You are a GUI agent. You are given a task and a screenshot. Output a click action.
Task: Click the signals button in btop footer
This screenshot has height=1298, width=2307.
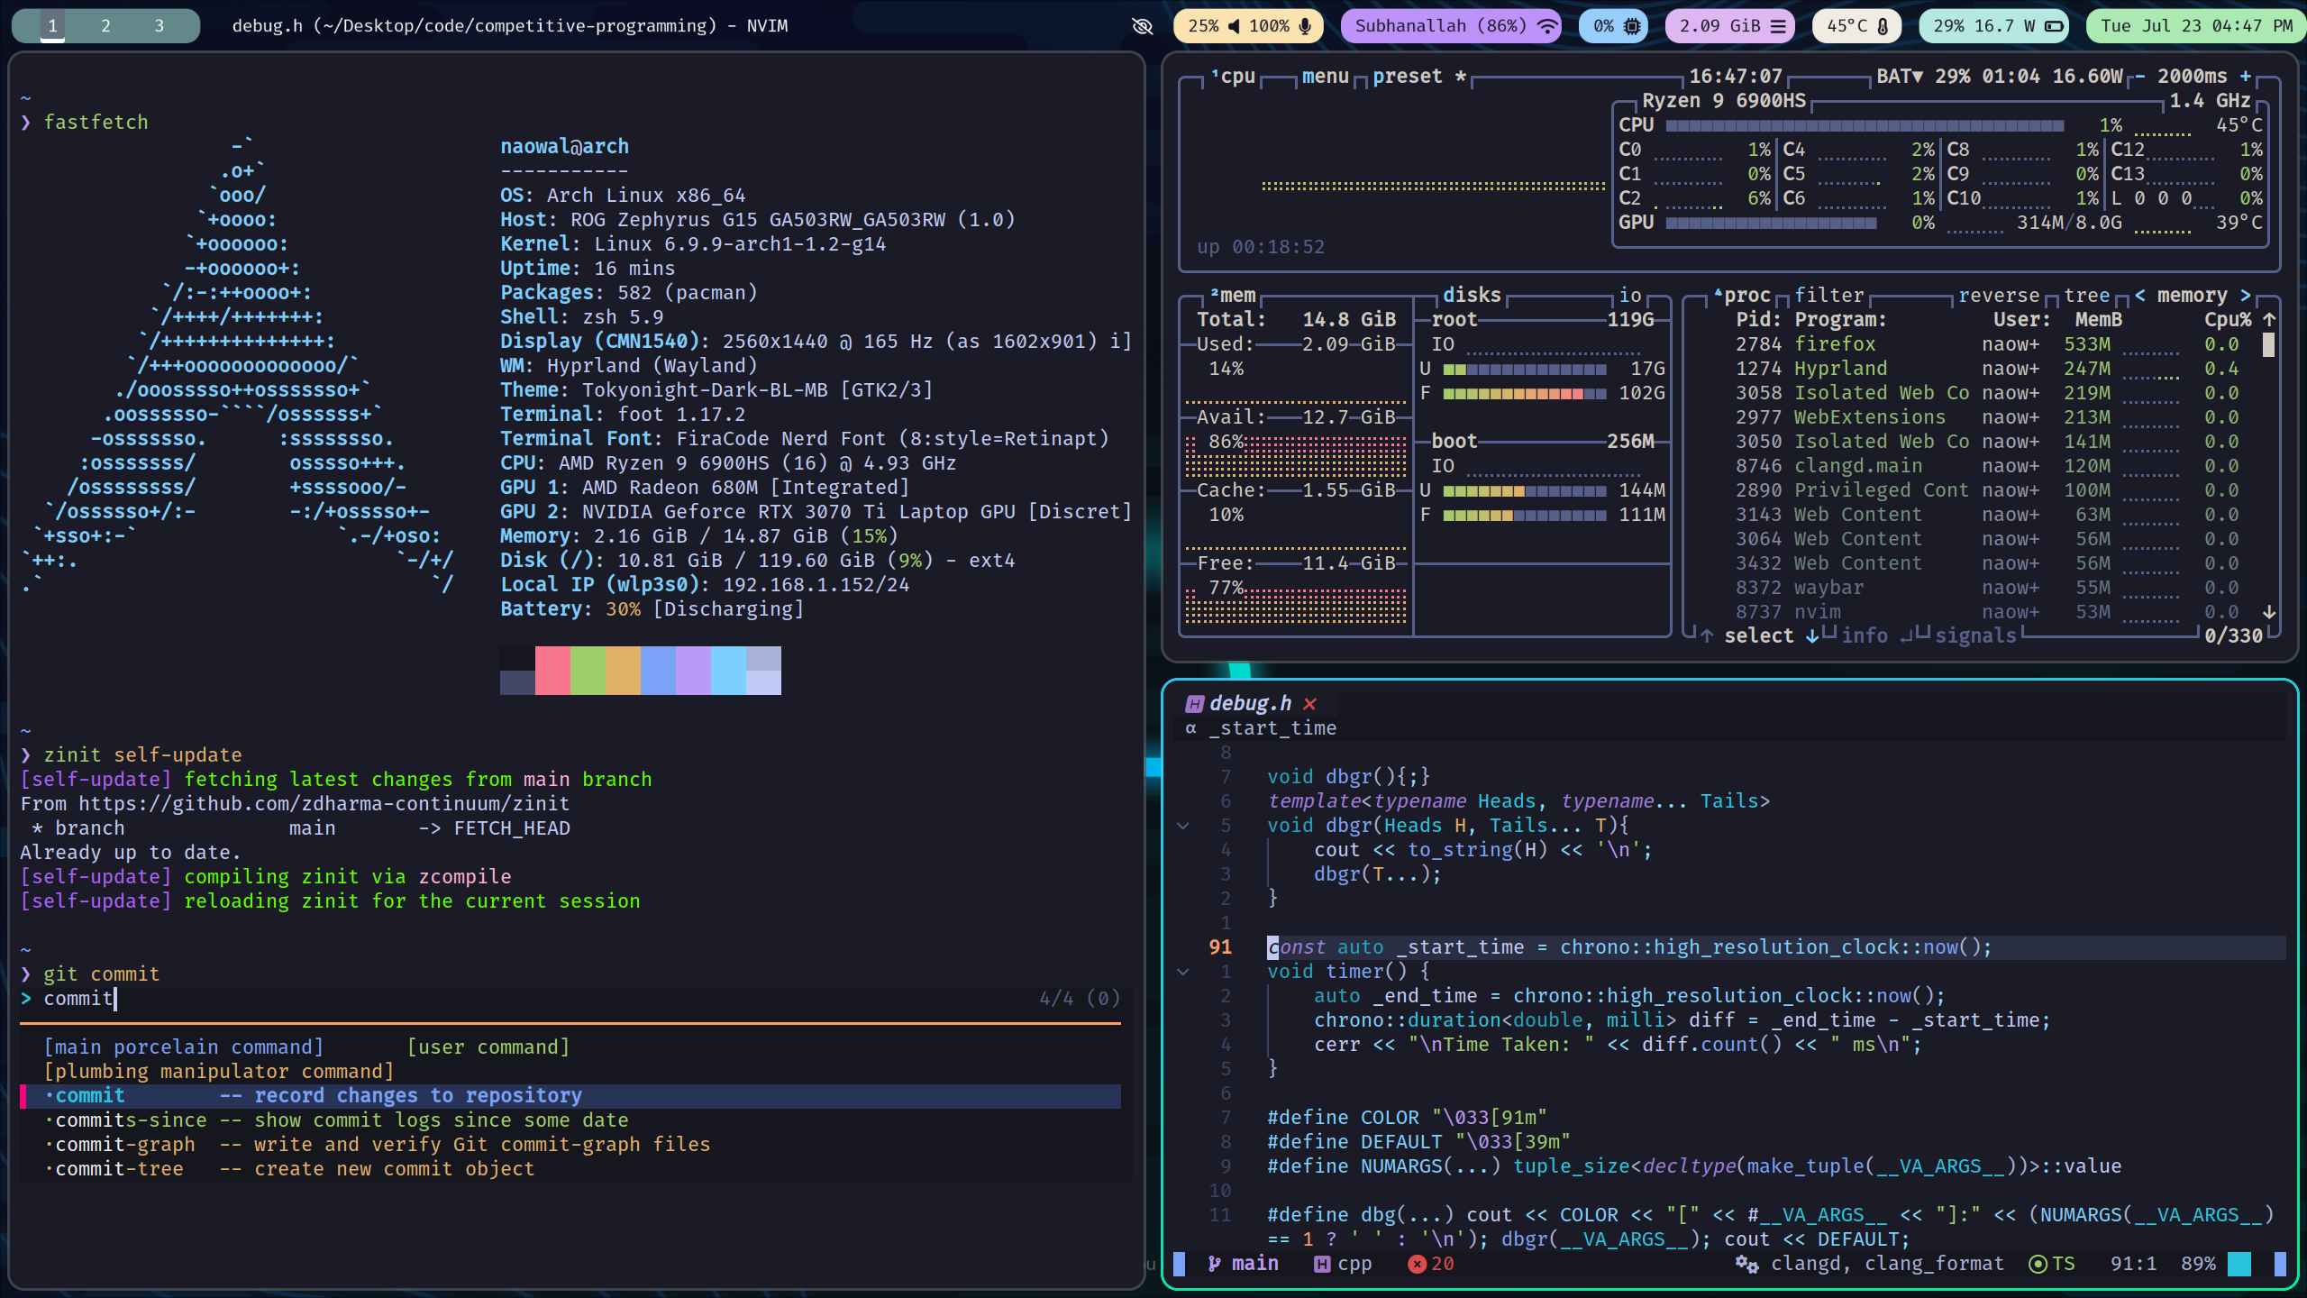pos(1975,635)
